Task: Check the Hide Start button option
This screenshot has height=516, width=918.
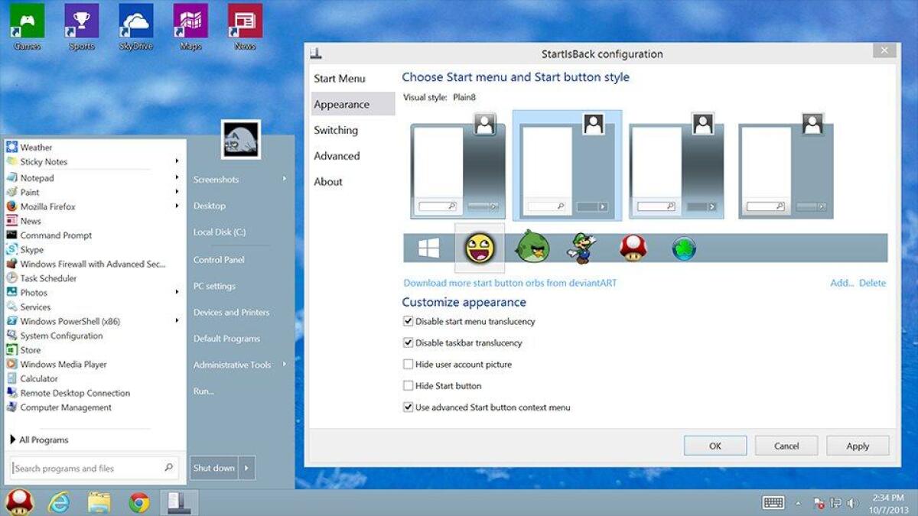Action: (x=409, y=385)
